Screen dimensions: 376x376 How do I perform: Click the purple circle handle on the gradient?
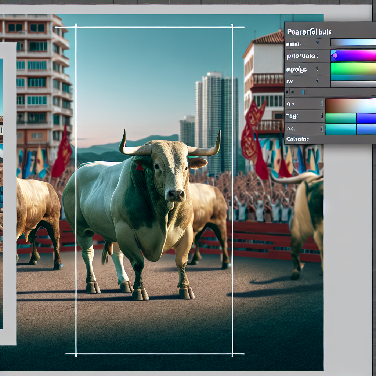(335, 55)
